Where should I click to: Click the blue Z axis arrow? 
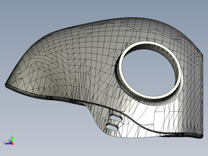click(x=8, y=144)
